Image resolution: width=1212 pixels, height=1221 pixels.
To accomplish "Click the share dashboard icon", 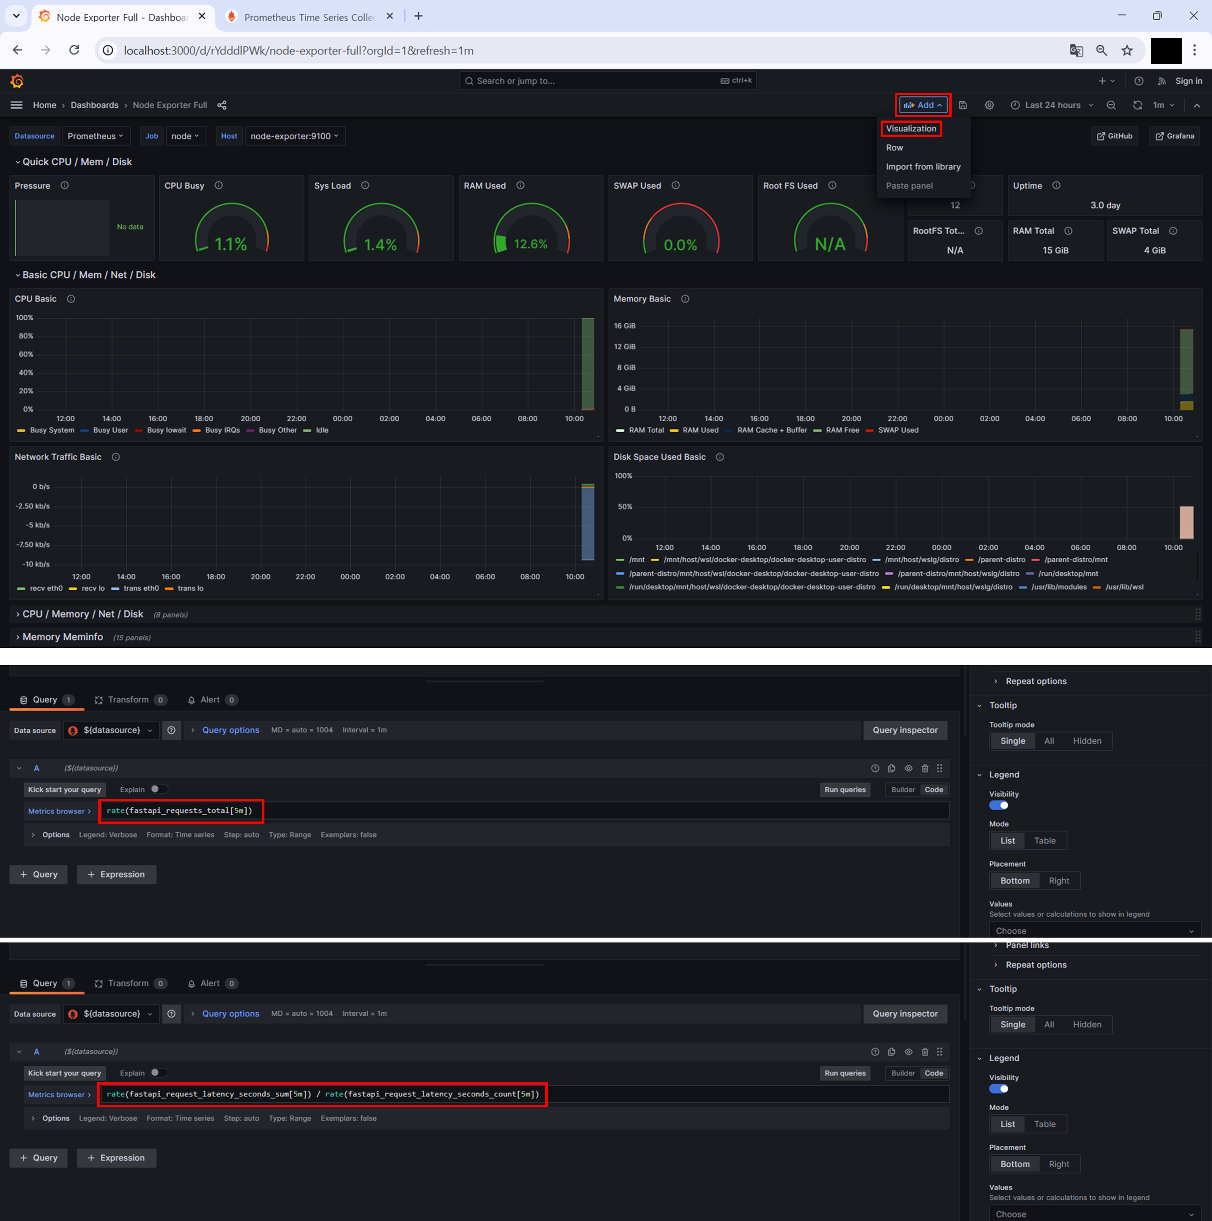I will [222, 105].
